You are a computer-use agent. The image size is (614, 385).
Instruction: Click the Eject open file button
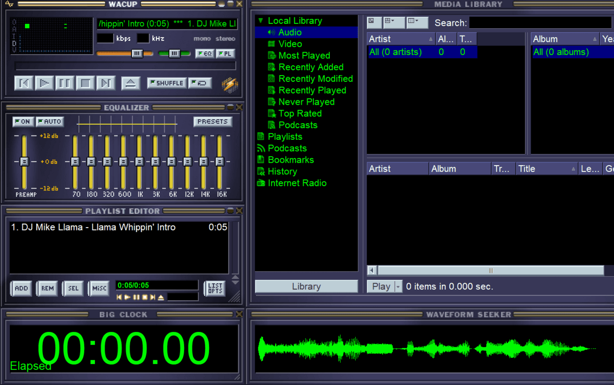coord(130,83)
